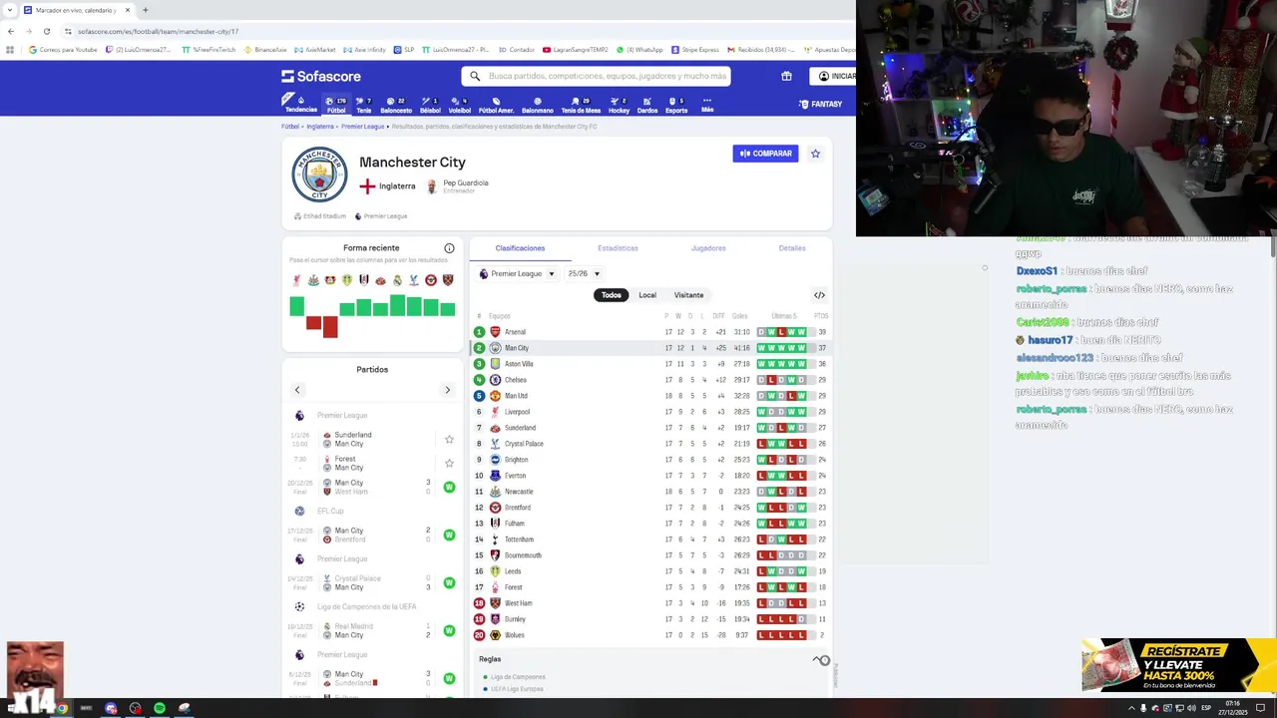1277x718 pixels.
Task: Select the Fútbol sport icon
Action: coord(335,105)
